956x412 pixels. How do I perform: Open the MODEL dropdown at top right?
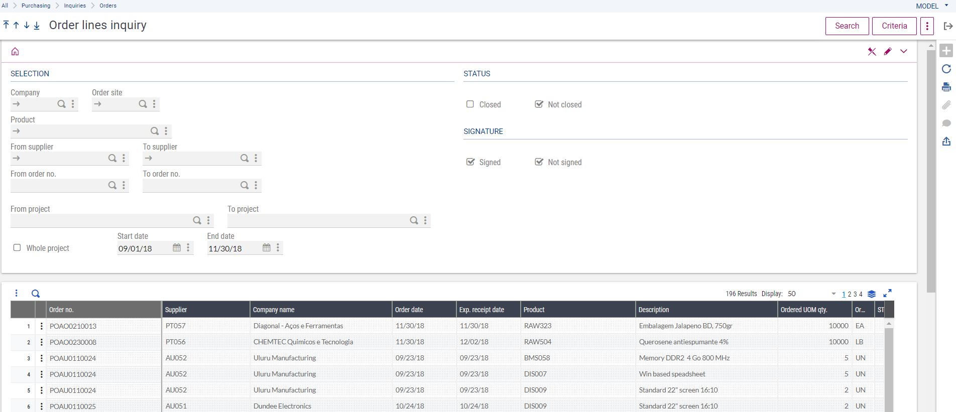pos(932,6)
